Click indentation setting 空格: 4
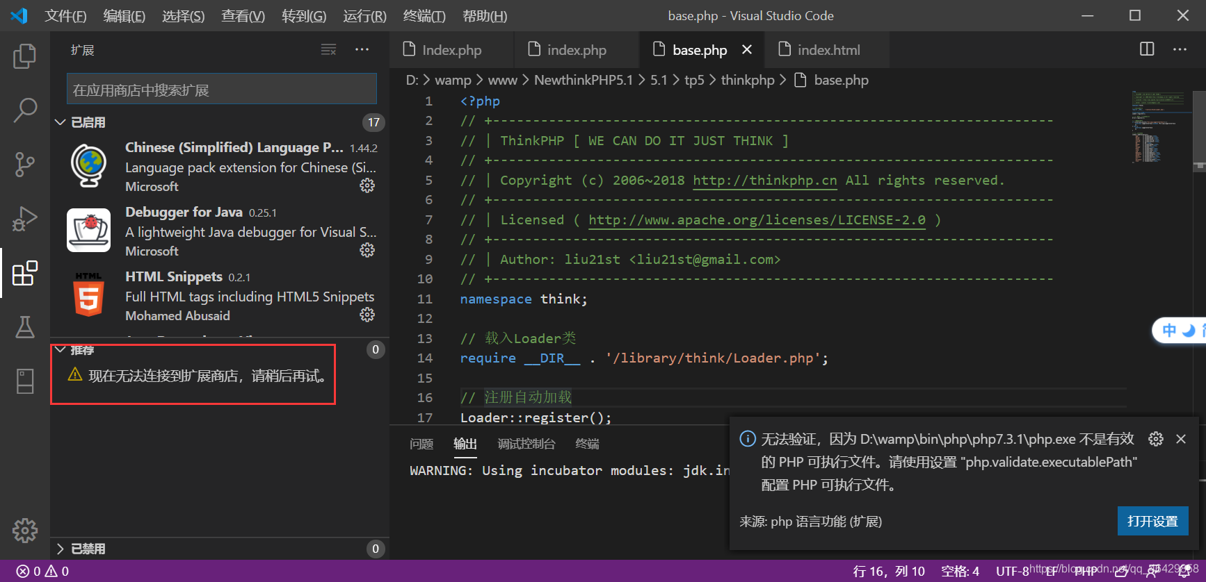The height and width of the screenshot is (582, 1206). point(960,571)
